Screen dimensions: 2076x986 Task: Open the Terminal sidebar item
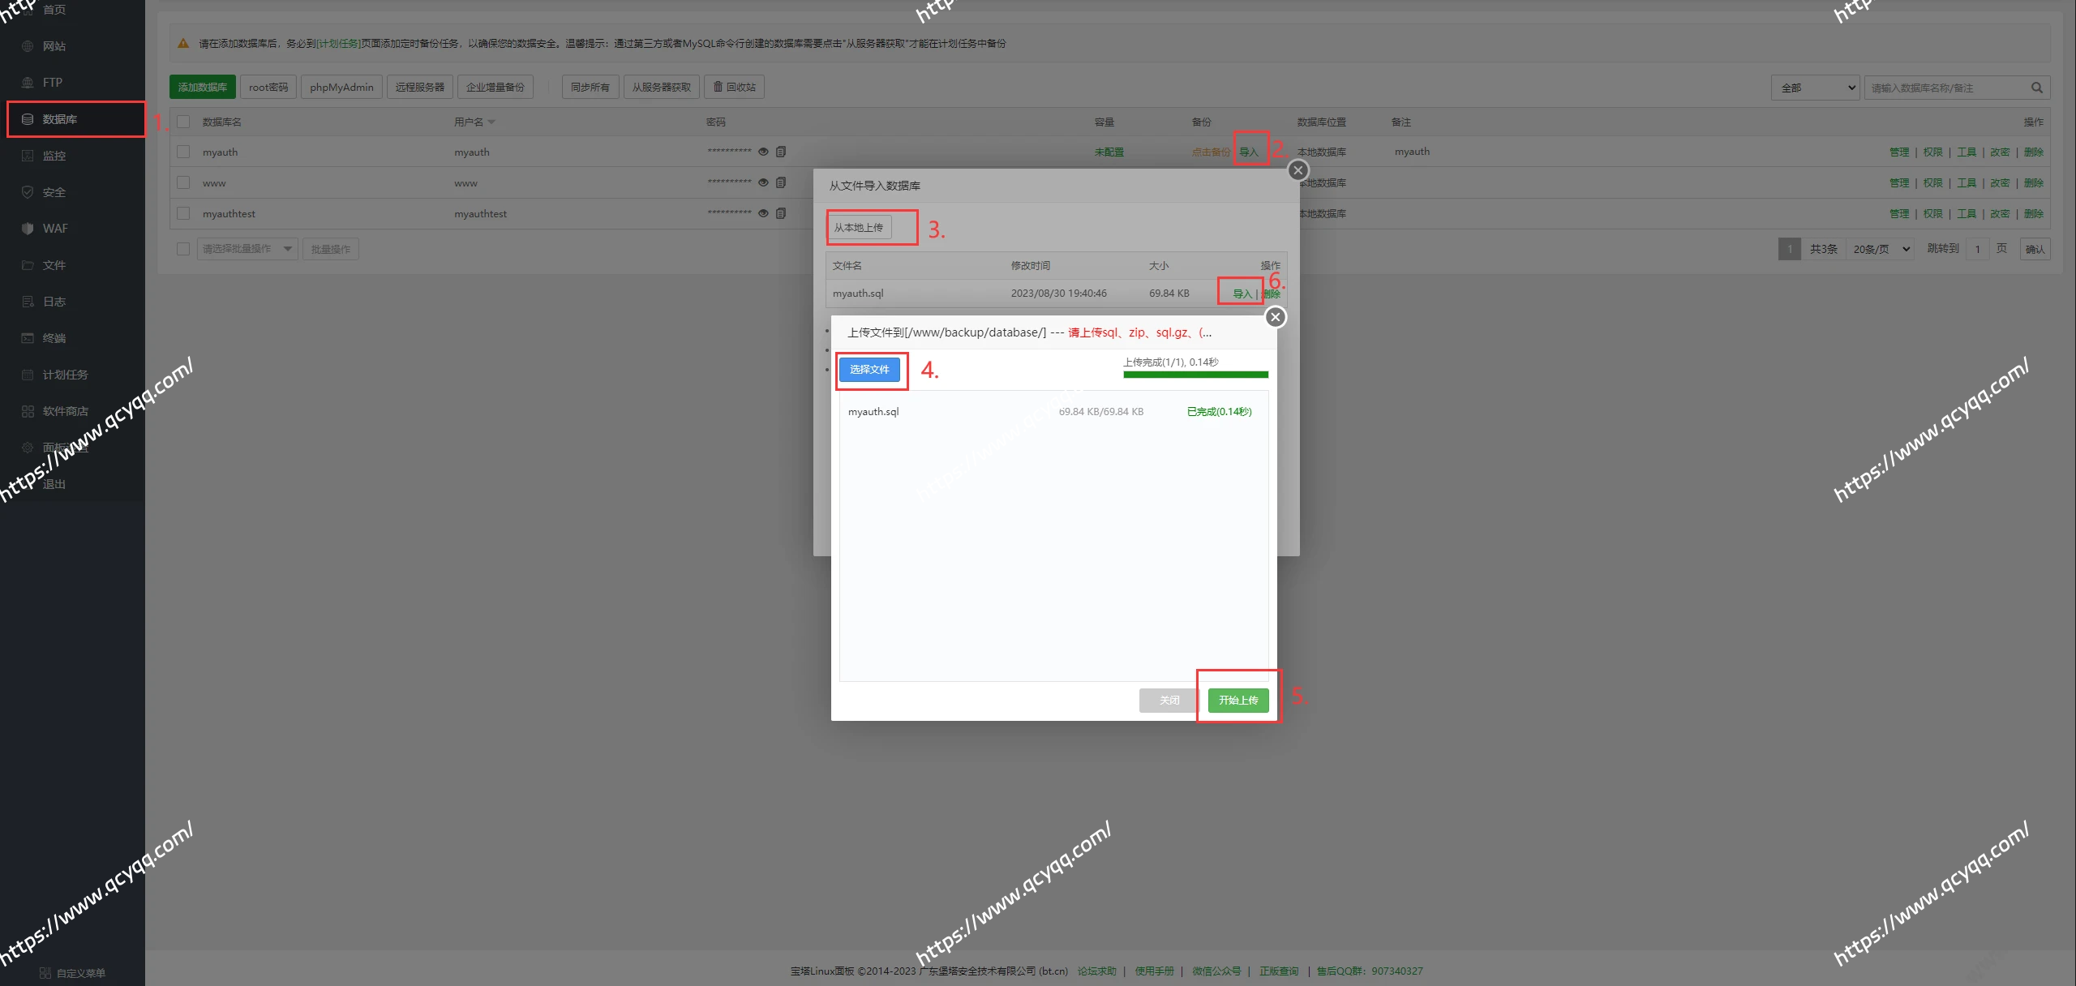[x=54, y=338]
